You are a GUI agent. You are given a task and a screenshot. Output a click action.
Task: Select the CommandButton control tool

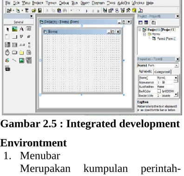[x=14, y=37]
